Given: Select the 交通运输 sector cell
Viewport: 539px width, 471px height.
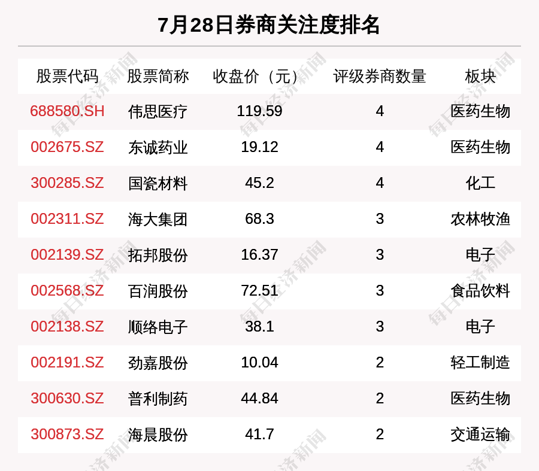Looking at the screenshot, I should 480,434.
